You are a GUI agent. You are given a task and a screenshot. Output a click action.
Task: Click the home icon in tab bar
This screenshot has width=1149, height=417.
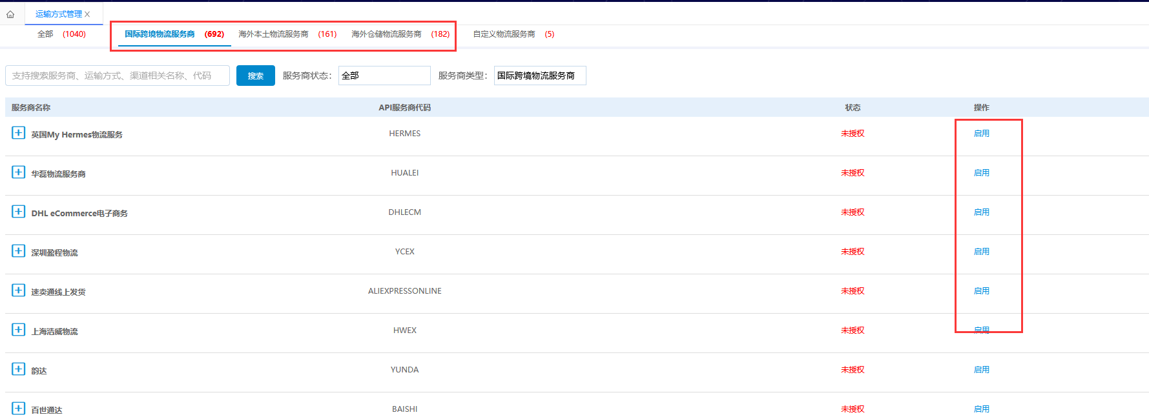coord(10,14)
